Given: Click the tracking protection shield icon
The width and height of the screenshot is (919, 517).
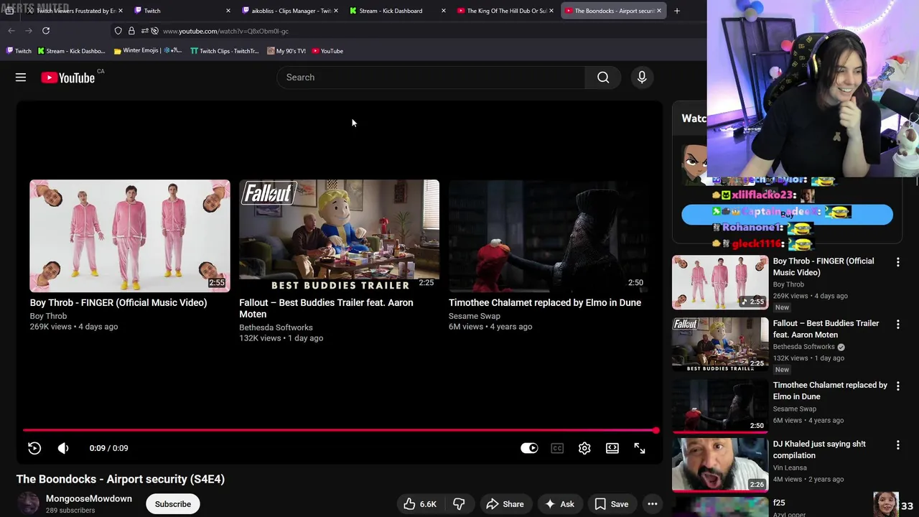Looking at the screenshot, I should click(118, 31).
